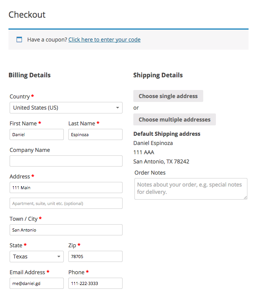Grab the Order Notes resize handle
Viewport: 262px width, 295px height.
point(245,197)
